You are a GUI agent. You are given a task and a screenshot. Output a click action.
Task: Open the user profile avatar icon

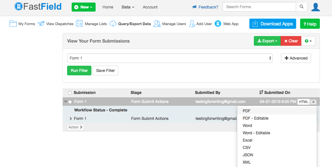[315, 7]
